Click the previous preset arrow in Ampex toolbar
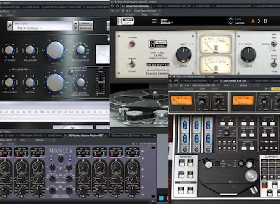 [x=225, y=85]
